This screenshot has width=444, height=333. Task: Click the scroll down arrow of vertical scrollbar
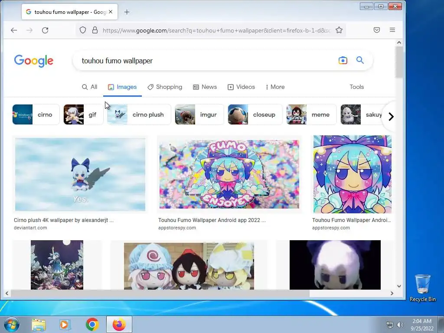(399, 286)
